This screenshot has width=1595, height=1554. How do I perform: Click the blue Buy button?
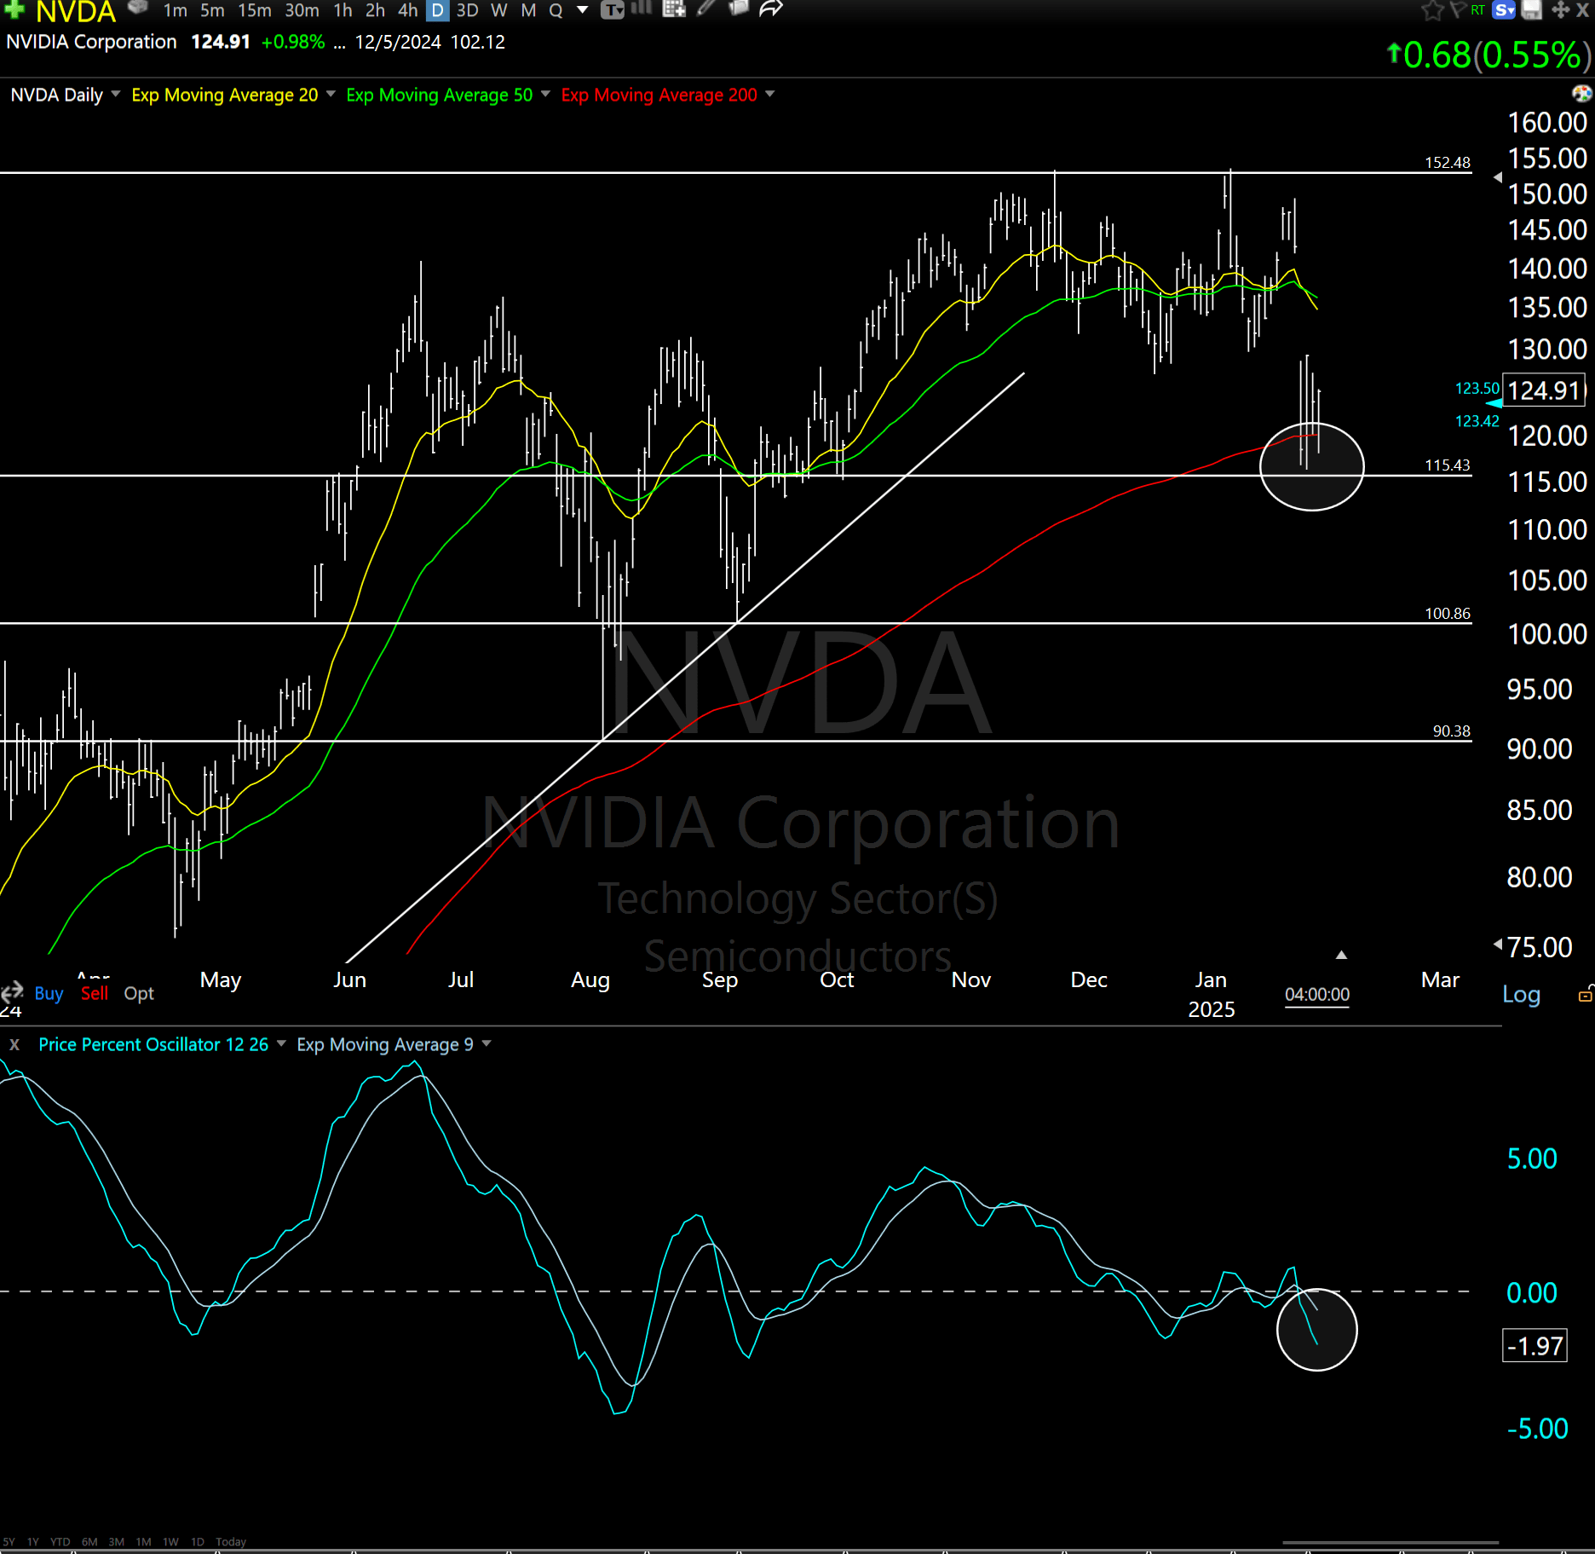click(49, 993)
